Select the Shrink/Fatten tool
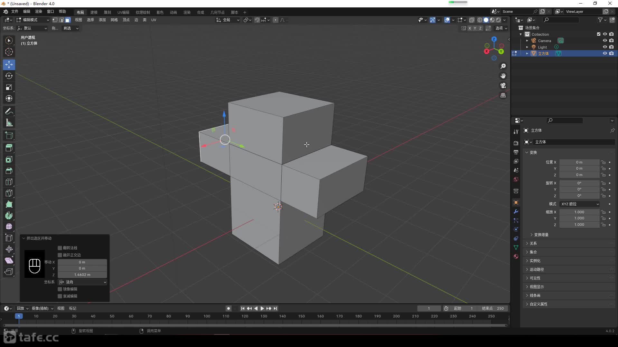This screenshot has width=618, height=347. (9, 249)
